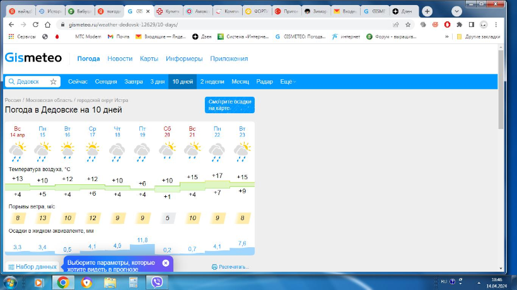Select the 10 дней forecast tab
Viewport: 517px width, 290px height.
183,82
